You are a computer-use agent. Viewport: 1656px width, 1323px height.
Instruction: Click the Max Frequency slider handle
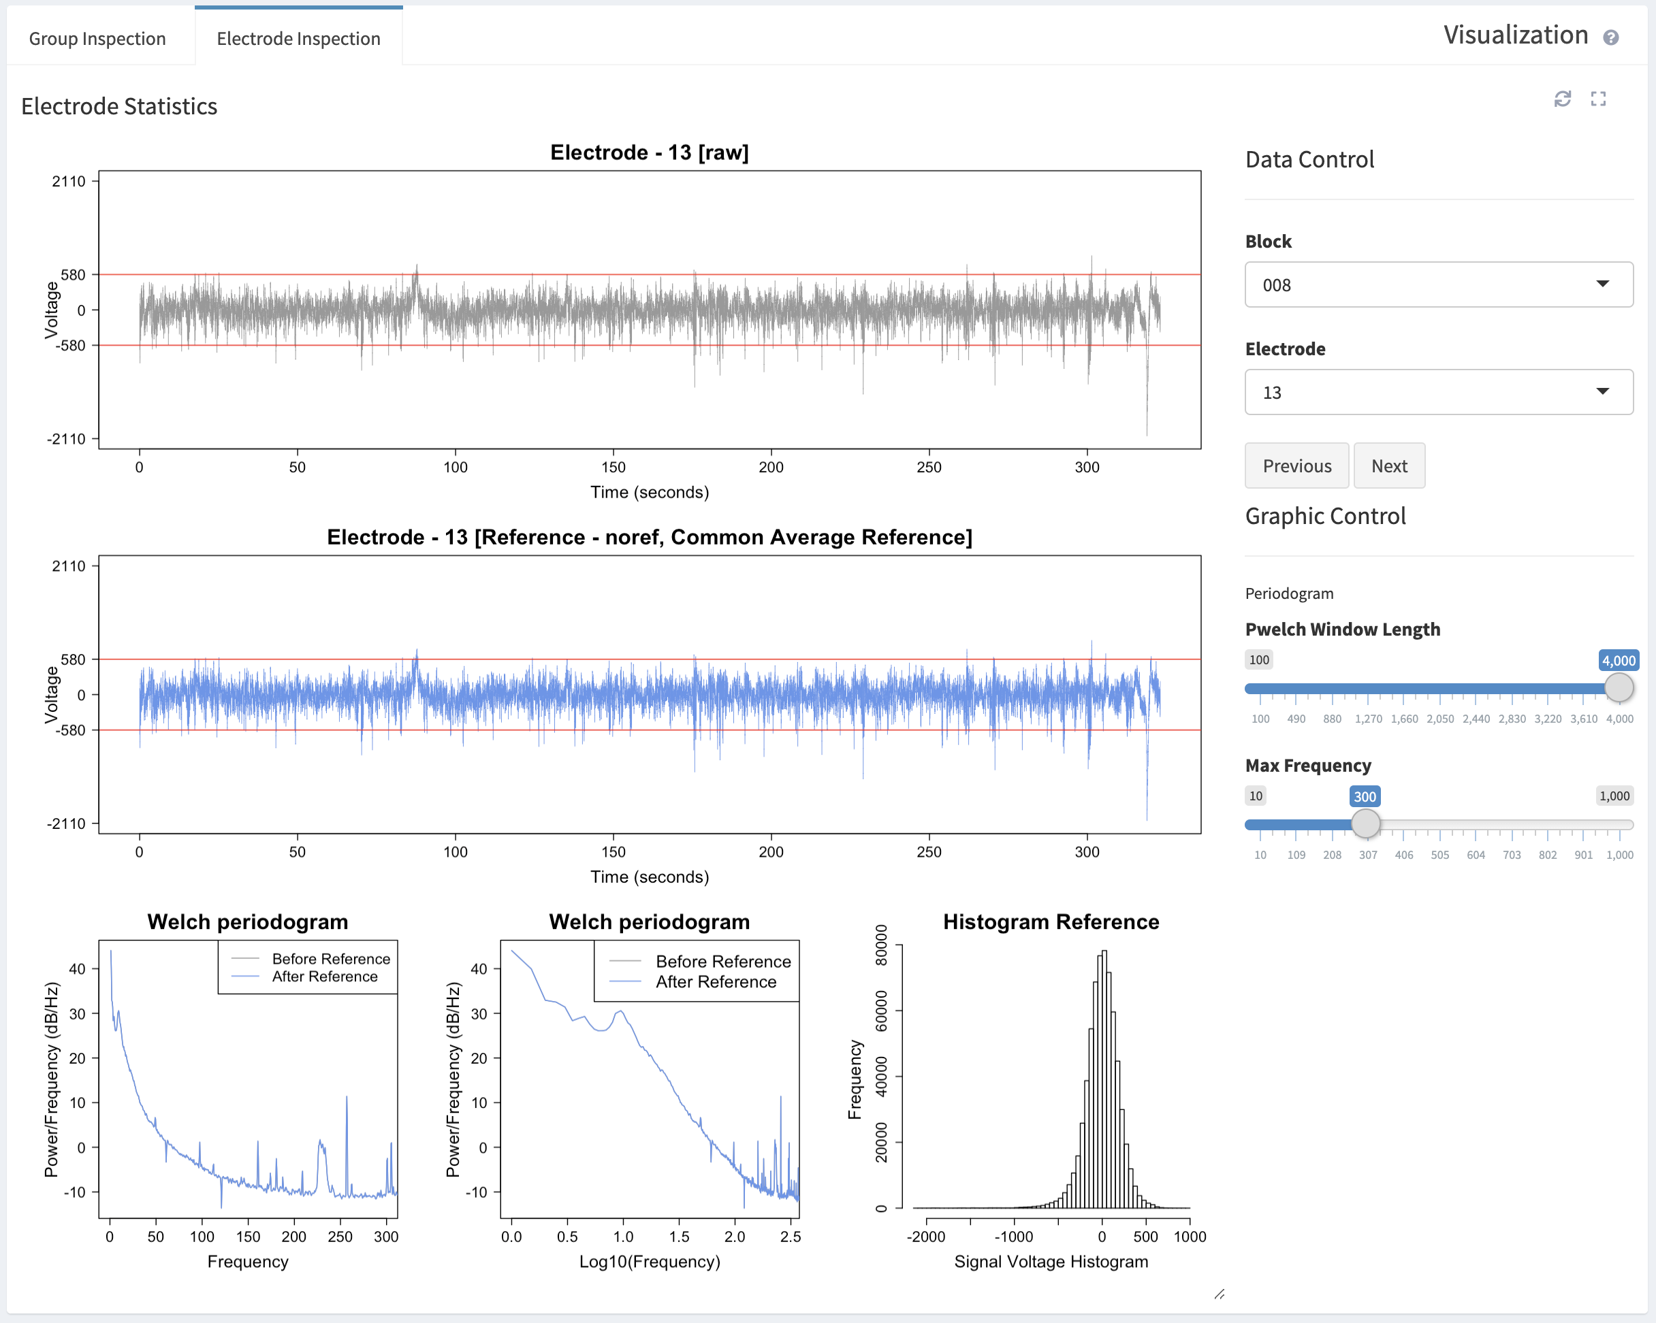tap(1365, 824)
